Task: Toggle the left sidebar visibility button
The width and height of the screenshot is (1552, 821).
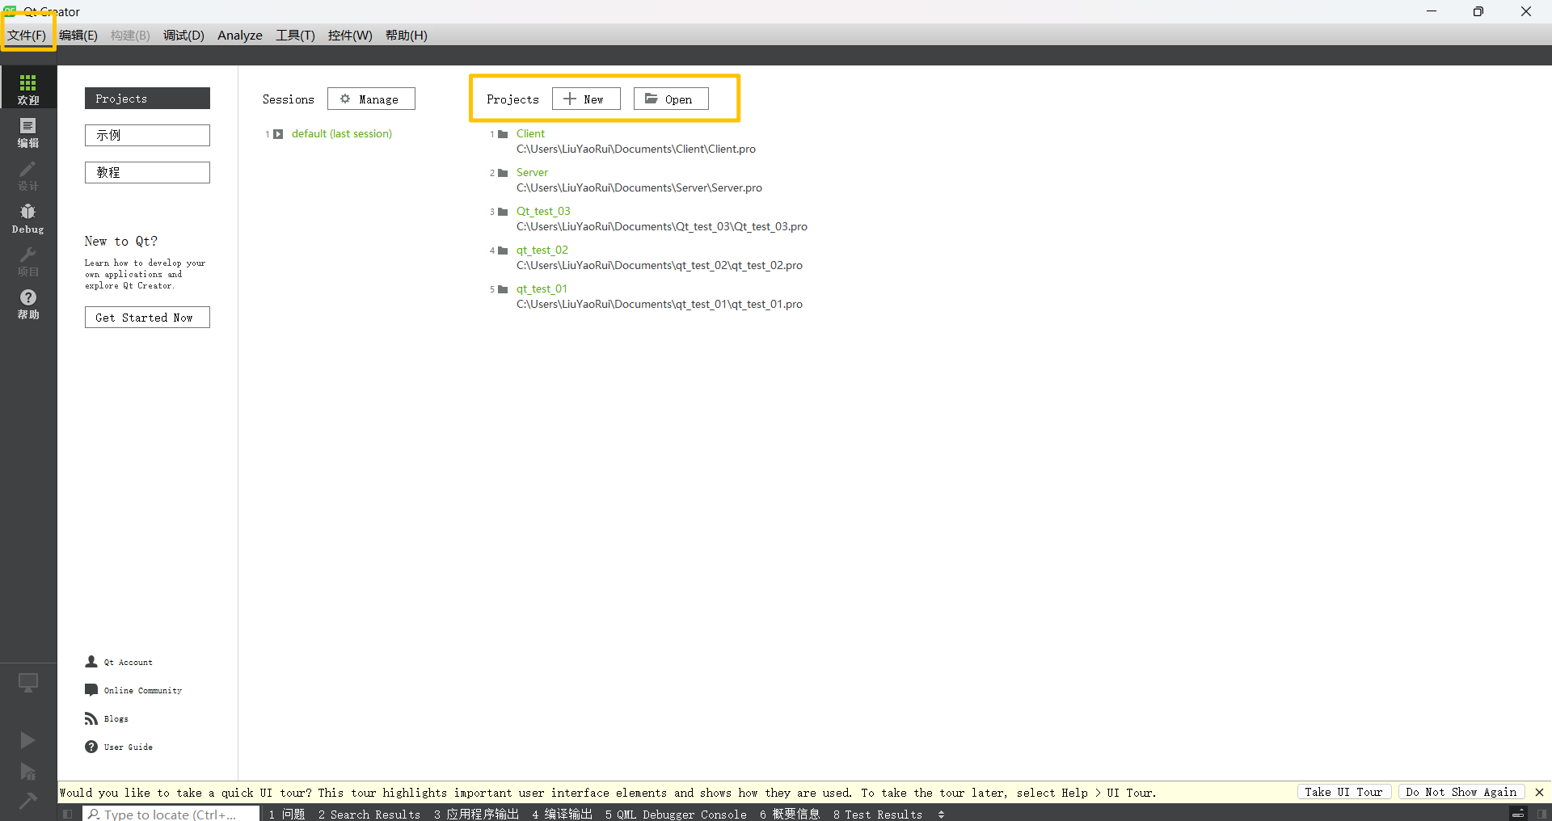Action: click(x=67, y=814)
